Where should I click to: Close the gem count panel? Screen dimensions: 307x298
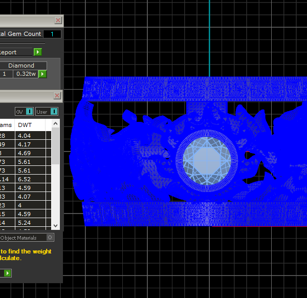(58, 20)
